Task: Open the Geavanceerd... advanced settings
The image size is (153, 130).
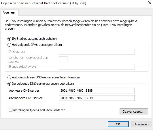Action: pyautogui.click(x=134, y=111)
